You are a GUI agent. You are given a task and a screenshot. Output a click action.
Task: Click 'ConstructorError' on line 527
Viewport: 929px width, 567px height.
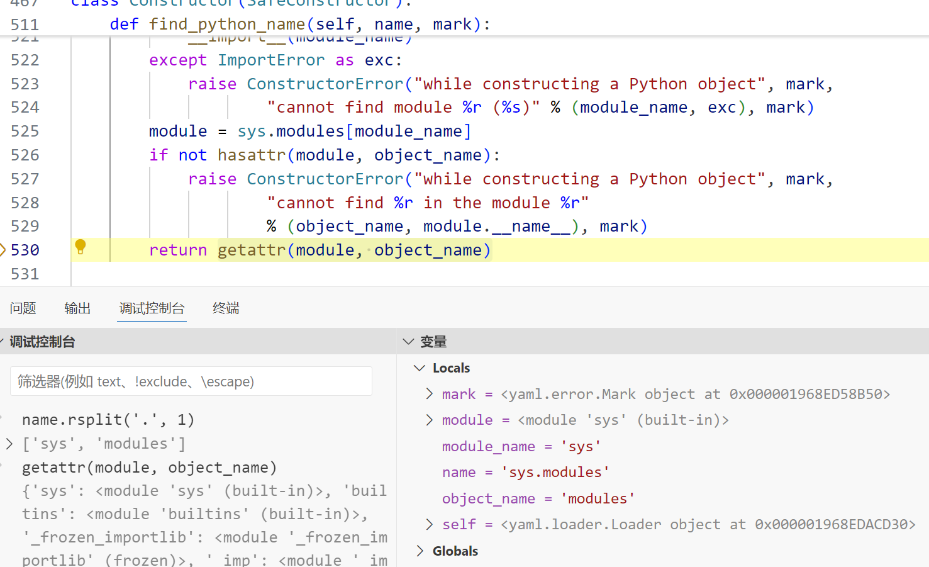[x=325, y=179]
